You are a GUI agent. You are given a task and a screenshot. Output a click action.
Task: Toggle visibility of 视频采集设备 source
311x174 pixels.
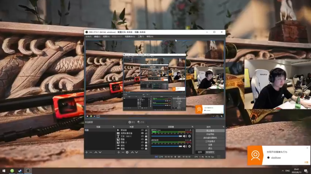pyautogui.click(x=142, y=133)
